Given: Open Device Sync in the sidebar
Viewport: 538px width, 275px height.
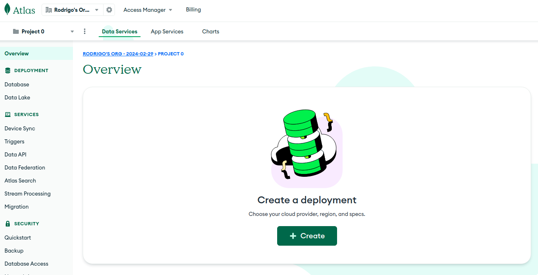Looking at the screenshot, I should 20,128.
